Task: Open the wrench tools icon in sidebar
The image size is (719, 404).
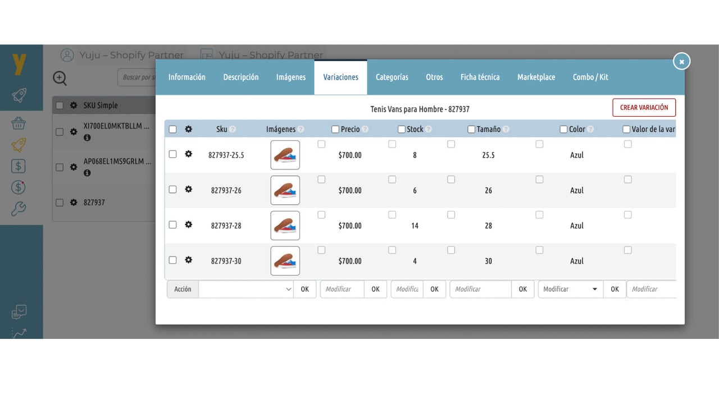Action: pos(19,209)
